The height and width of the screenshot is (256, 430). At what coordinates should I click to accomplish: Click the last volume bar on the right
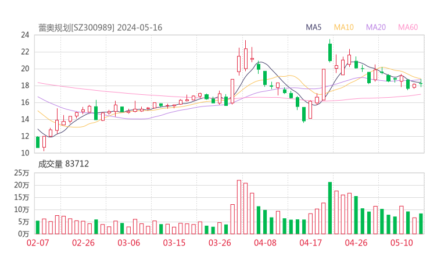[421, 223]
